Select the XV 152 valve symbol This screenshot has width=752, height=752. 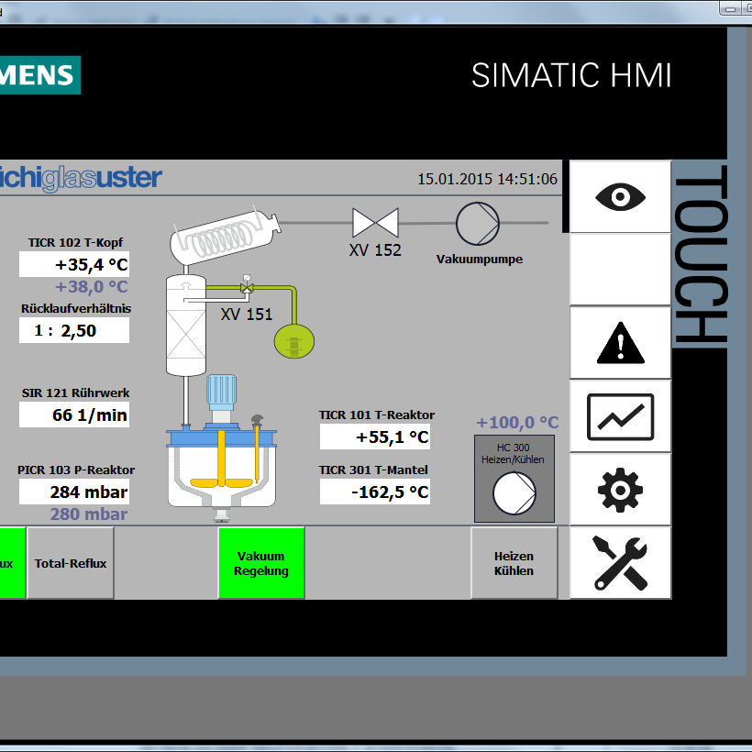pyautogui.click(x=375, y=223)
